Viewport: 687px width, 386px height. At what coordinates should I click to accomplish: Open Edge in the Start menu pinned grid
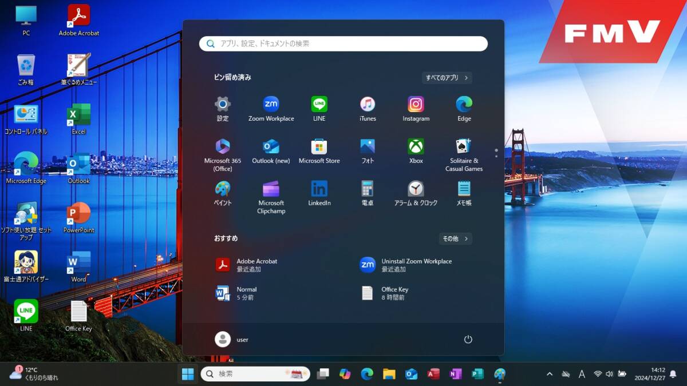click(464, 109)
